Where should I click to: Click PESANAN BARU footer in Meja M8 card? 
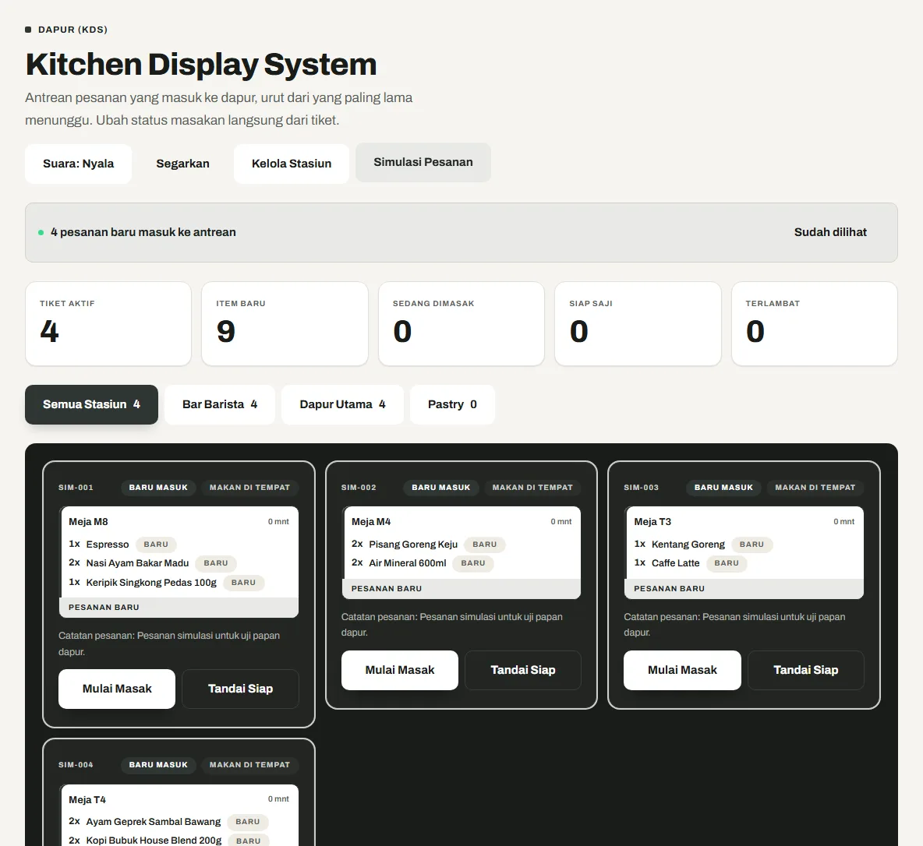[x=179, y=608]
